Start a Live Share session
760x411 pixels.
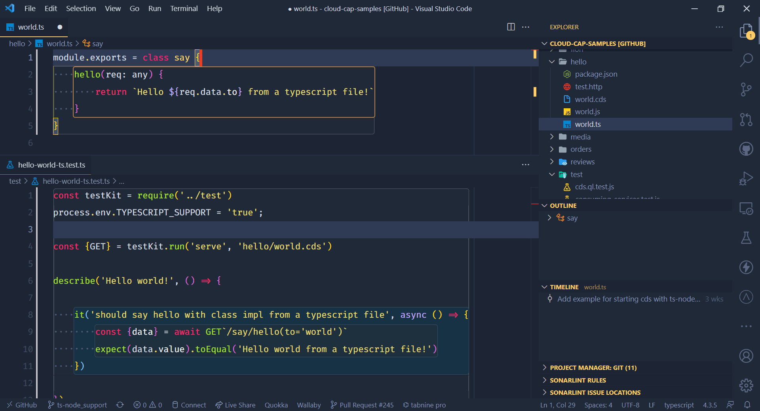pos(235,405)
